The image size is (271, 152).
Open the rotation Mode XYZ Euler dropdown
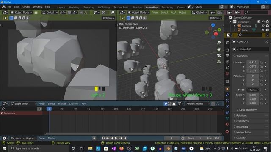(x=253, y=90)
